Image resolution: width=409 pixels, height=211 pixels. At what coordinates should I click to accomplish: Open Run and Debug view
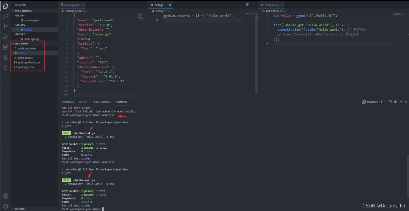pos(6,37)
